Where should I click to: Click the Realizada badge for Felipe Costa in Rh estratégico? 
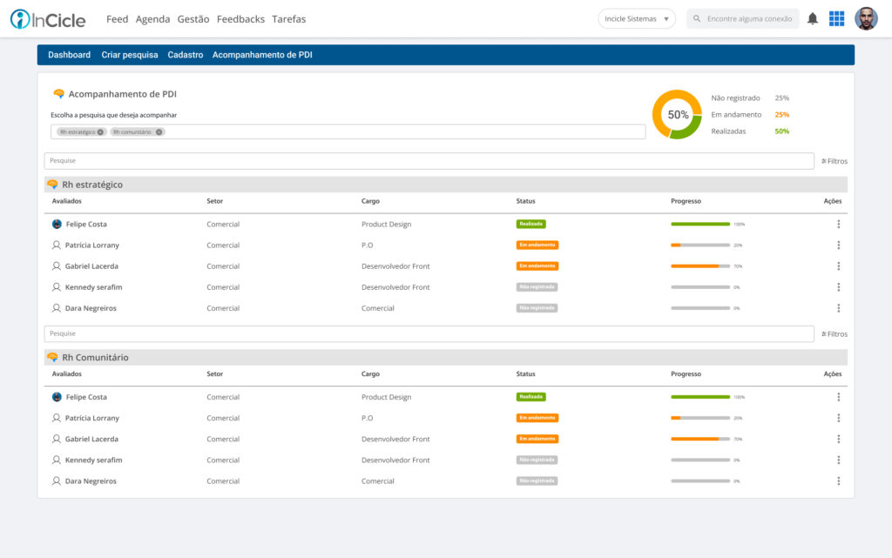[x=530, y=224]
